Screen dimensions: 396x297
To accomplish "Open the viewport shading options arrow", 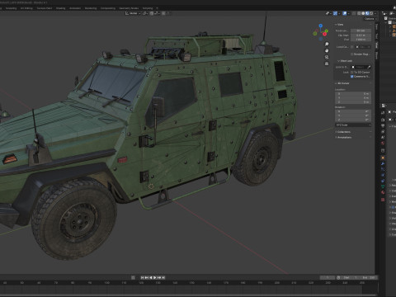I will point(375,13).
